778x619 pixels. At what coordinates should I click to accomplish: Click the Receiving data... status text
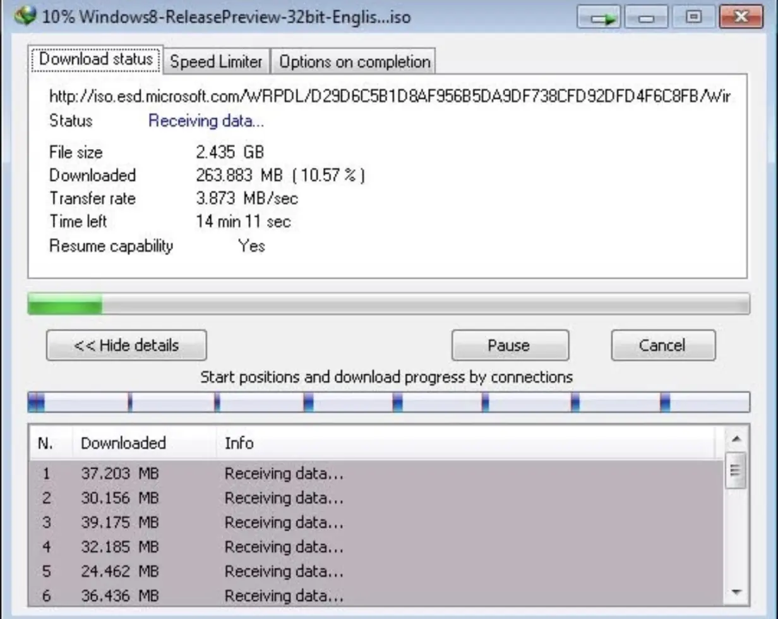point(206,121)
